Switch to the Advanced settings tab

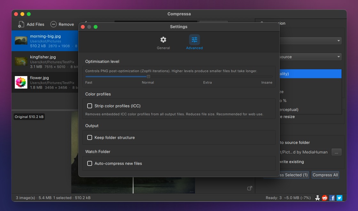194,43
